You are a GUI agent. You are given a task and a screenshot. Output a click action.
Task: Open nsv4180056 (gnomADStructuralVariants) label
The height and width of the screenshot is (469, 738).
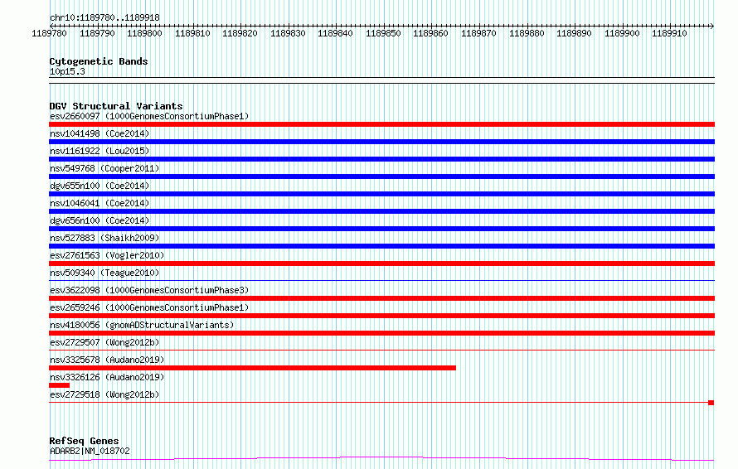point(142,325)
